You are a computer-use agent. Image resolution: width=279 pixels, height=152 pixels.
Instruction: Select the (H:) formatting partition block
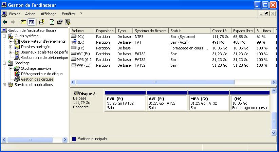(250, 101)
